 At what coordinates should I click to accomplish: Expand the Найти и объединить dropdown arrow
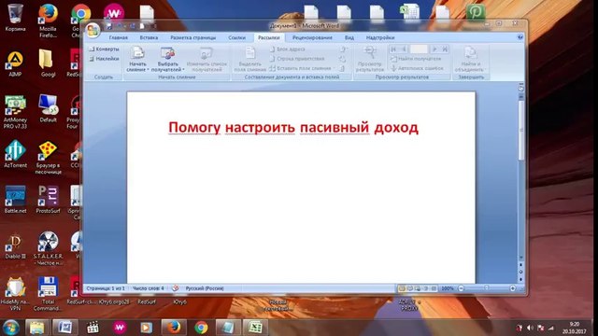[x=486, y=70]
